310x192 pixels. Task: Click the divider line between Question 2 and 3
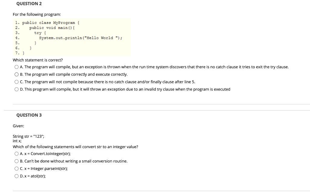(x=155, y=104)
